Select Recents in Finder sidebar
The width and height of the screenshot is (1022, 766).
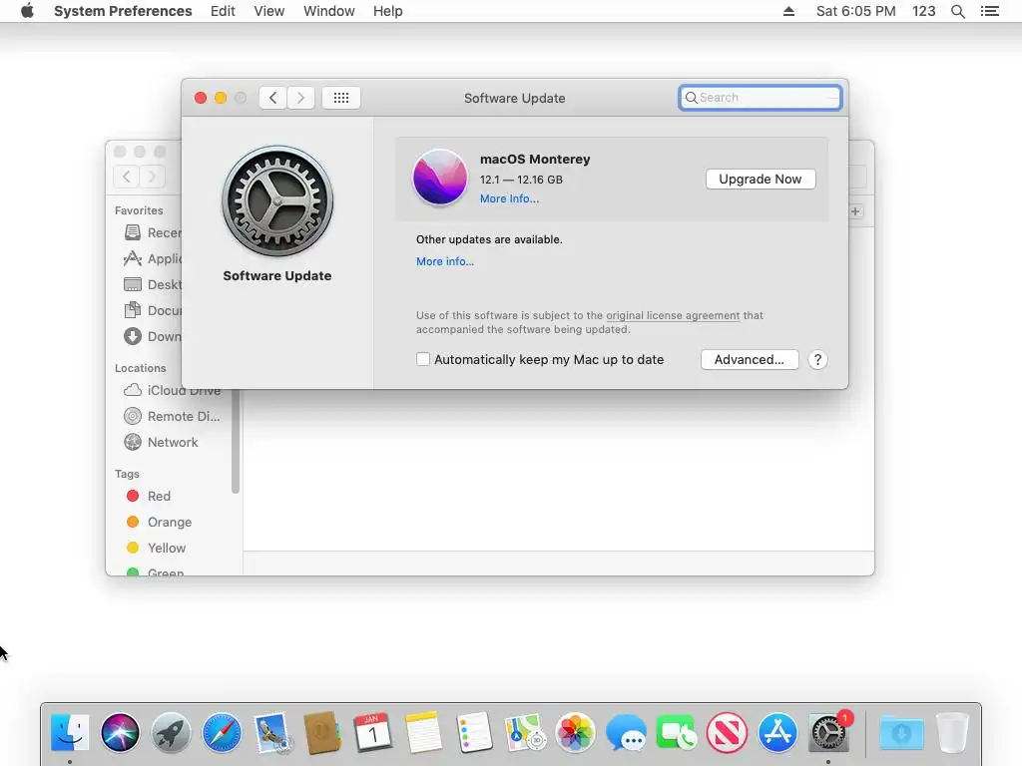[153, 232]
